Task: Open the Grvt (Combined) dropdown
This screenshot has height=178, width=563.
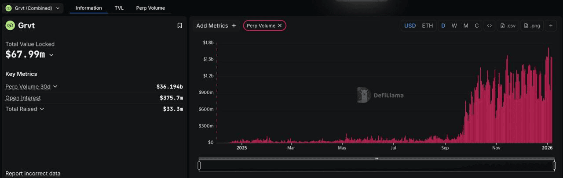Action: (x=33, y=8)
